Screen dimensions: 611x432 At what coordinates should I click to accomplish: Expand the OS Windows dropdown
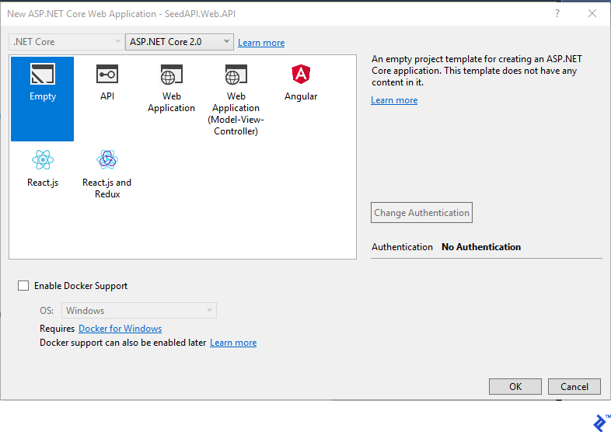point(139,311)
